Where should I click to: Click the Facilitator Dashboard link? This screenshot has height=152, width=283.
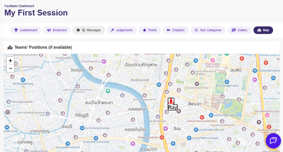[x=19, y=6]
